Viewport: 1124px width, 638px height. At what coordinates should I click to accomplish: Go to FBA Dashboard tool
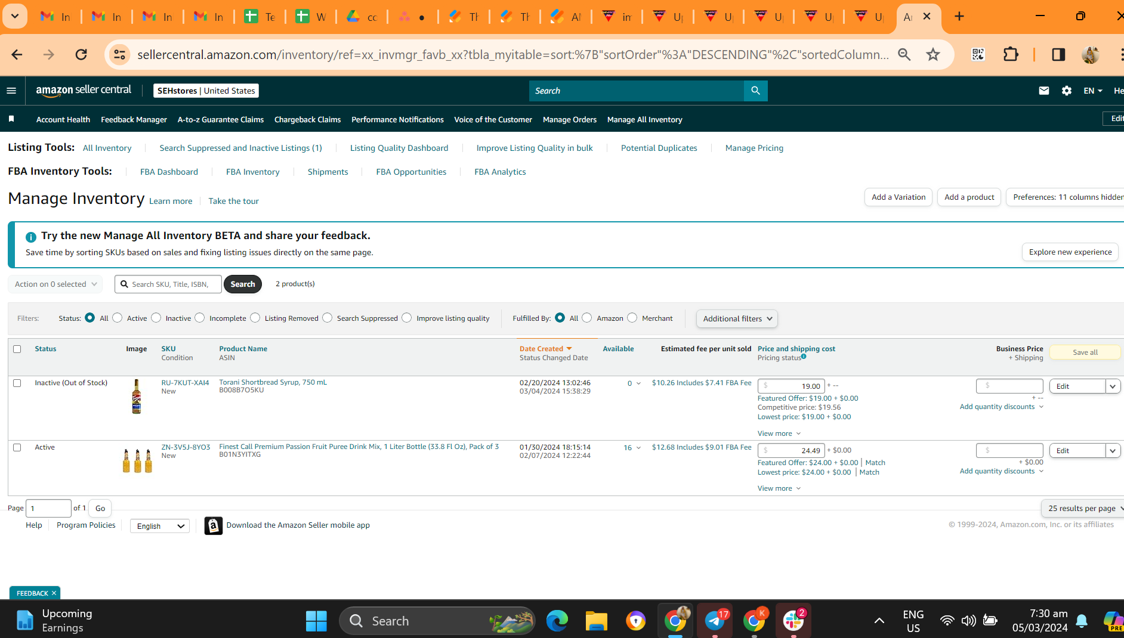169,172
